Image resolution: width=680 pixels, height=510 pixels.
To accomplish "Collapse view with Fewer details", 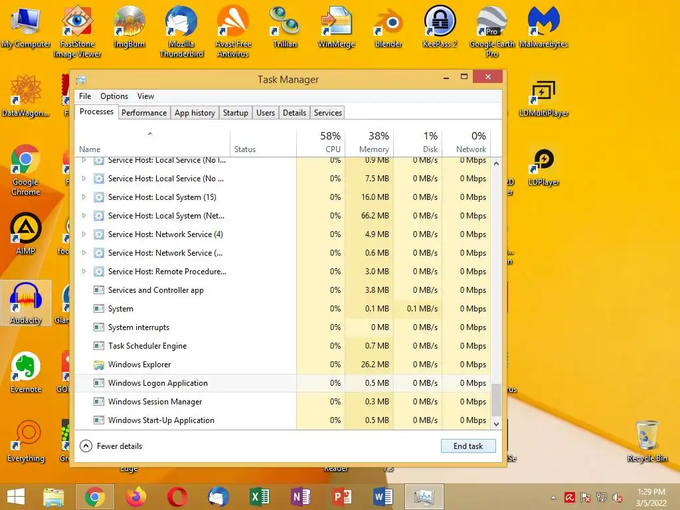I will click(x=111, y=446).
